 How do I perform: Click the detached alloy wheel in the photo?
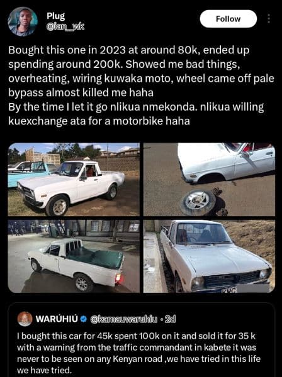pyautogui.click(x=198, y=202)
